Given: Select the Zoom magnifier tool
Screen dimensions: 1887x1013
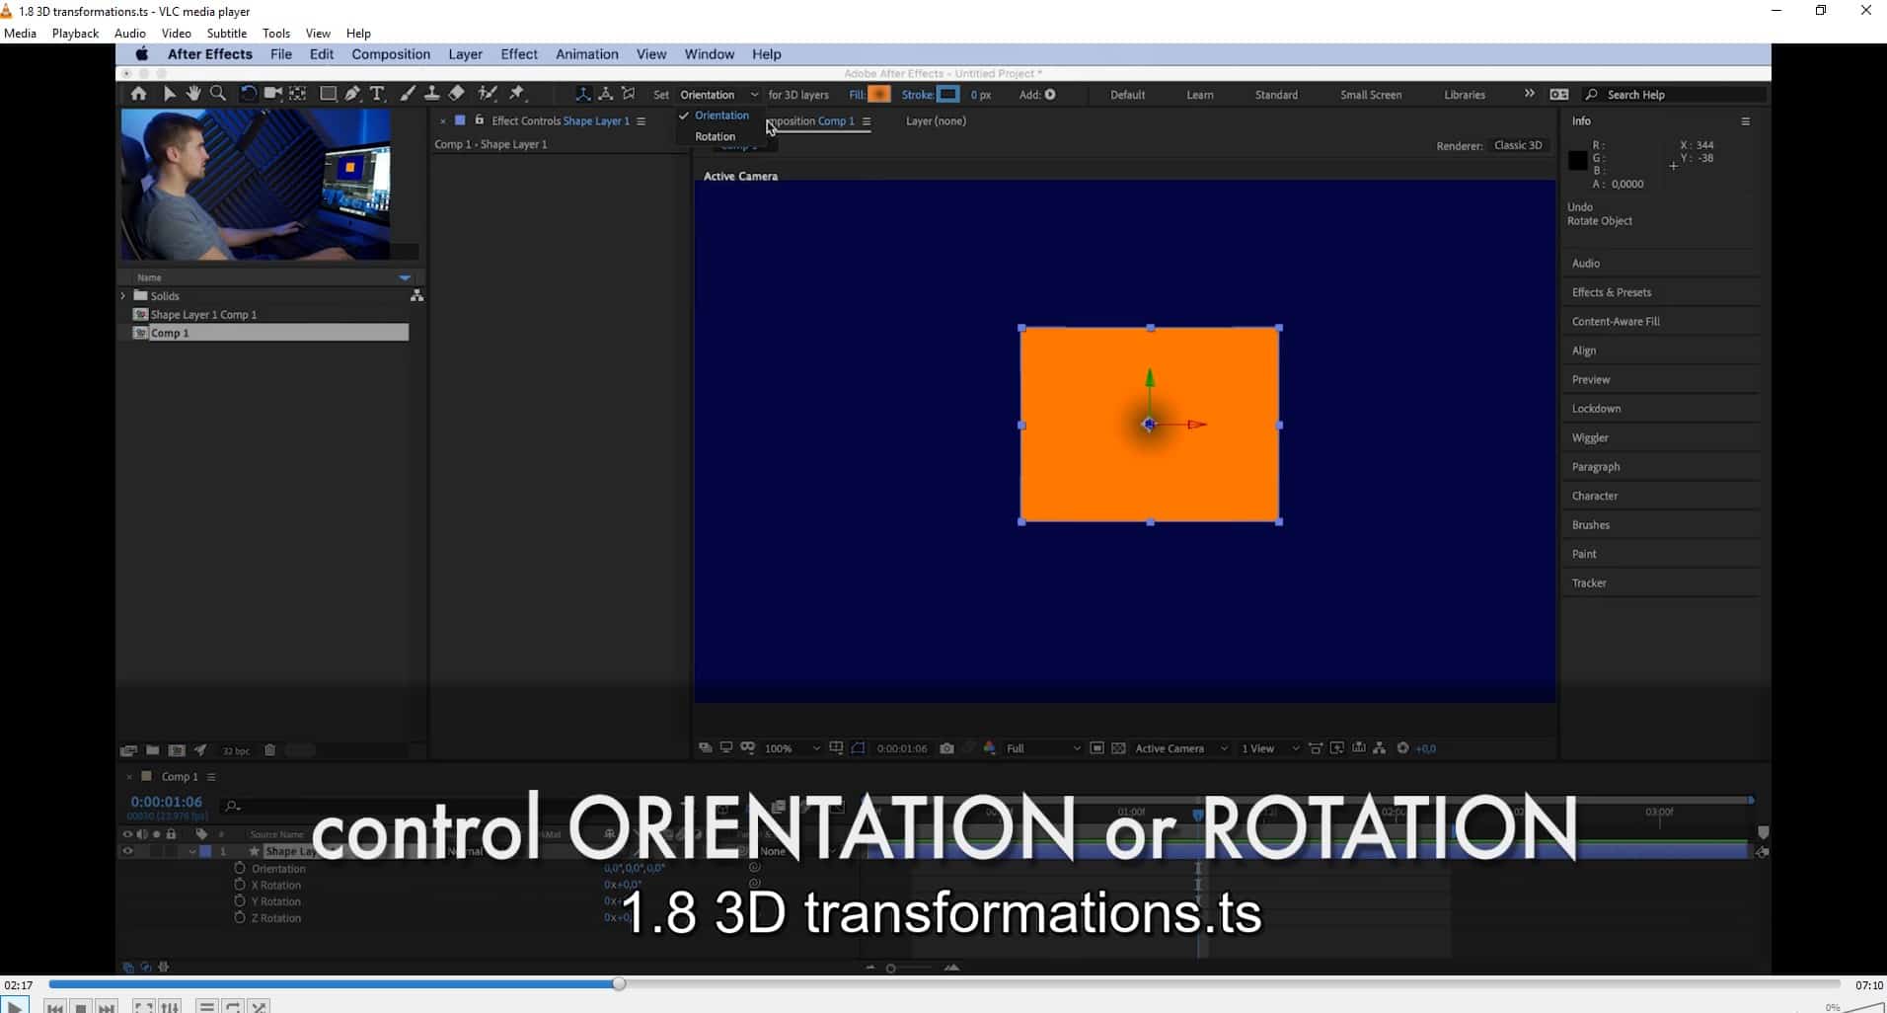Looking at the screenshot, I should point(218,94).
